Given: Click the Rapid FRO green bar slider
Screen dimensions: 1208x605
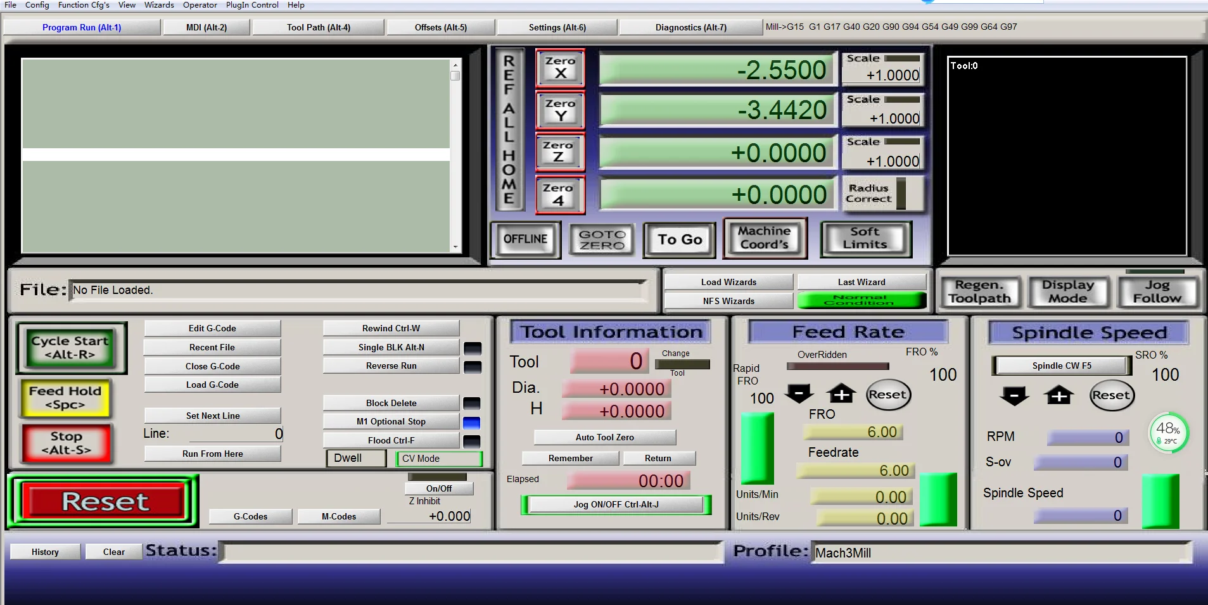Looking at the screenshot, I should [758, 448].
